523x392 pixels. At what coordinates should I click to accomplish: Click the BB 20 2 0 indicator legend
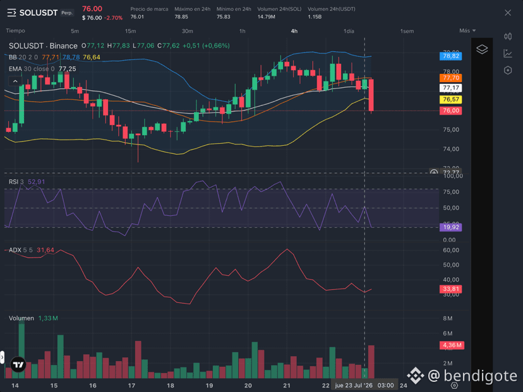click(x=23, y=57)
